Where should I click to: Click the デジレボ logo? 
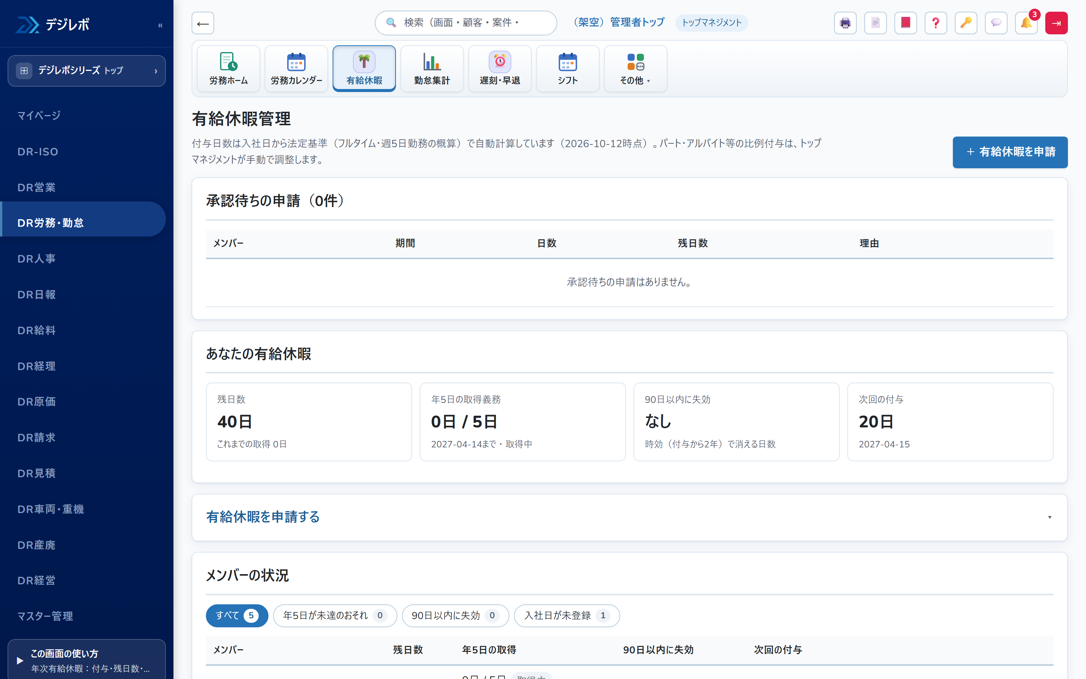pyautogui.click(x=53, y=24)
